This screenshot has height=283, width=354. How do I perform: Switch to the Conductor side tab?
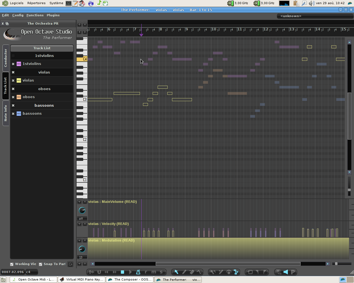(6, 58)
